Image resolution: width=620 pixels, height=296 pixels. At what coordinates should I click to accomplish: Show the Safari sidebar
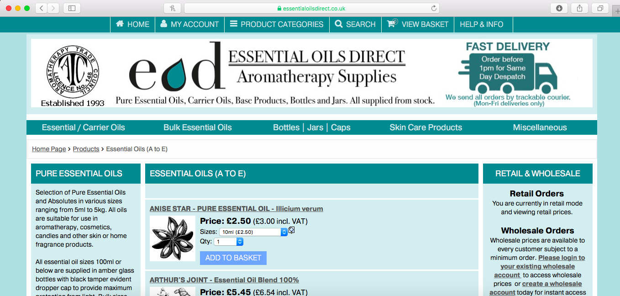(72, 8)
